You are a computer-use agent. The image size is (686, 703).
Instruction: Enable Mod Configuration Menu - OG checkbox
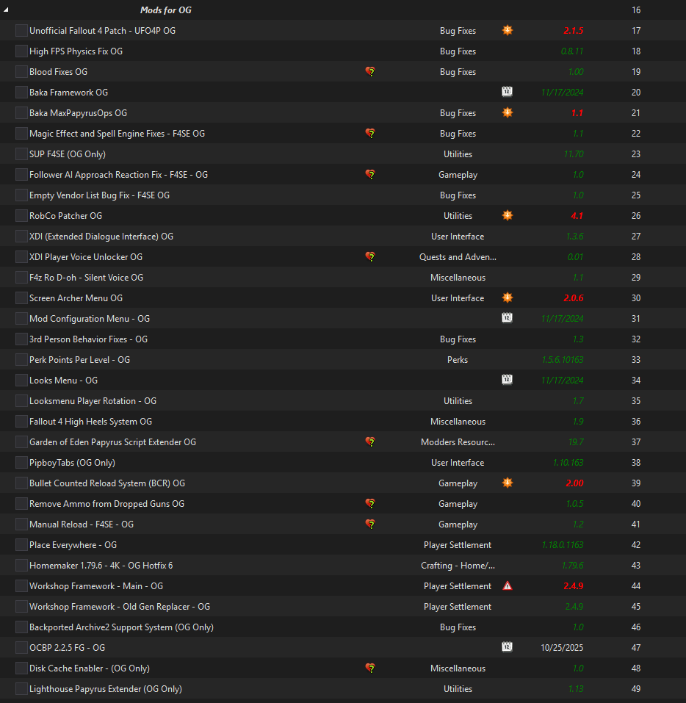point(21,318)
